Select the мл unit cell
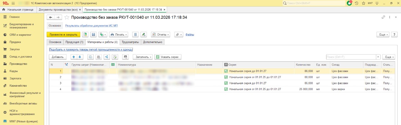401x125 pixels. [x=323, y=89]
